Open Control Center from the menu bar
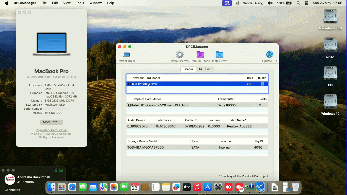 click(x=306, y=3)
